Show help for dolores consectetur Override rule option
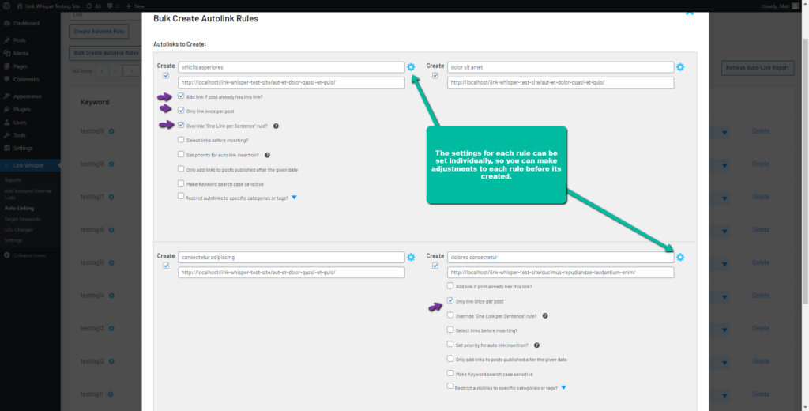The width and height of the screenshot is (809, 411). coord(545,316)
